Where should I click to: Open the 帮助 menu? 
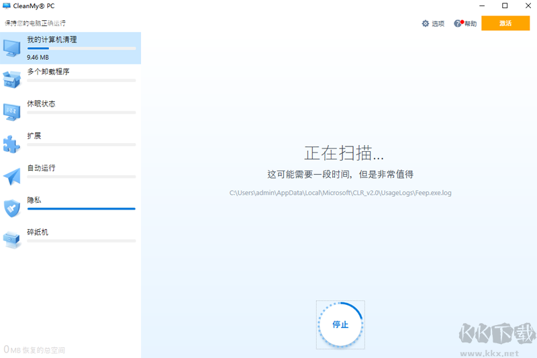pos(465,24)
